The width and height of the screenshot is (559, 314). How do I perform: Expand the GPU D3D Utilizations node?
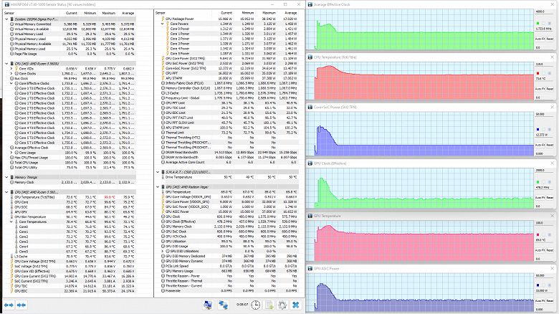point(163,251)
